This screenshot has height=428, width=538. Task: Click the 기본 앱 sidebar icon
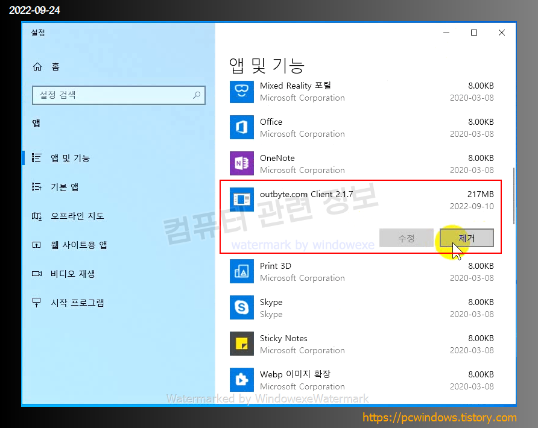36,186
